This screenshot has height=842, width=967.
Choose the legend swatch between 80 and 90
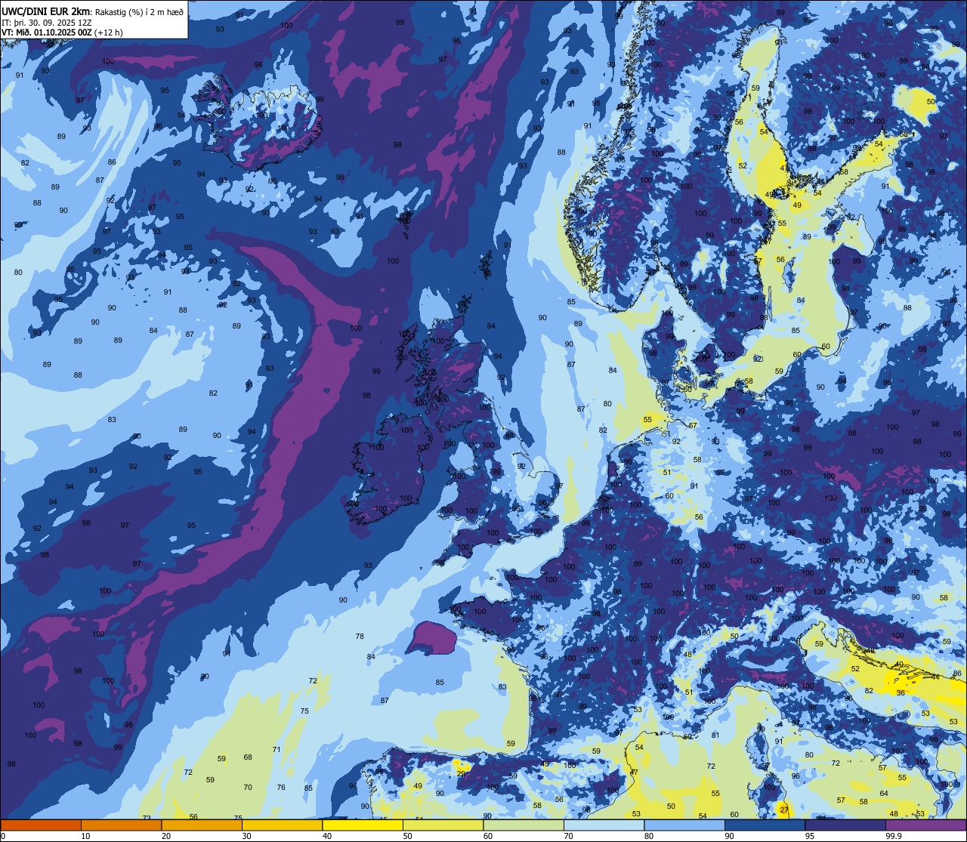(684, 825)
